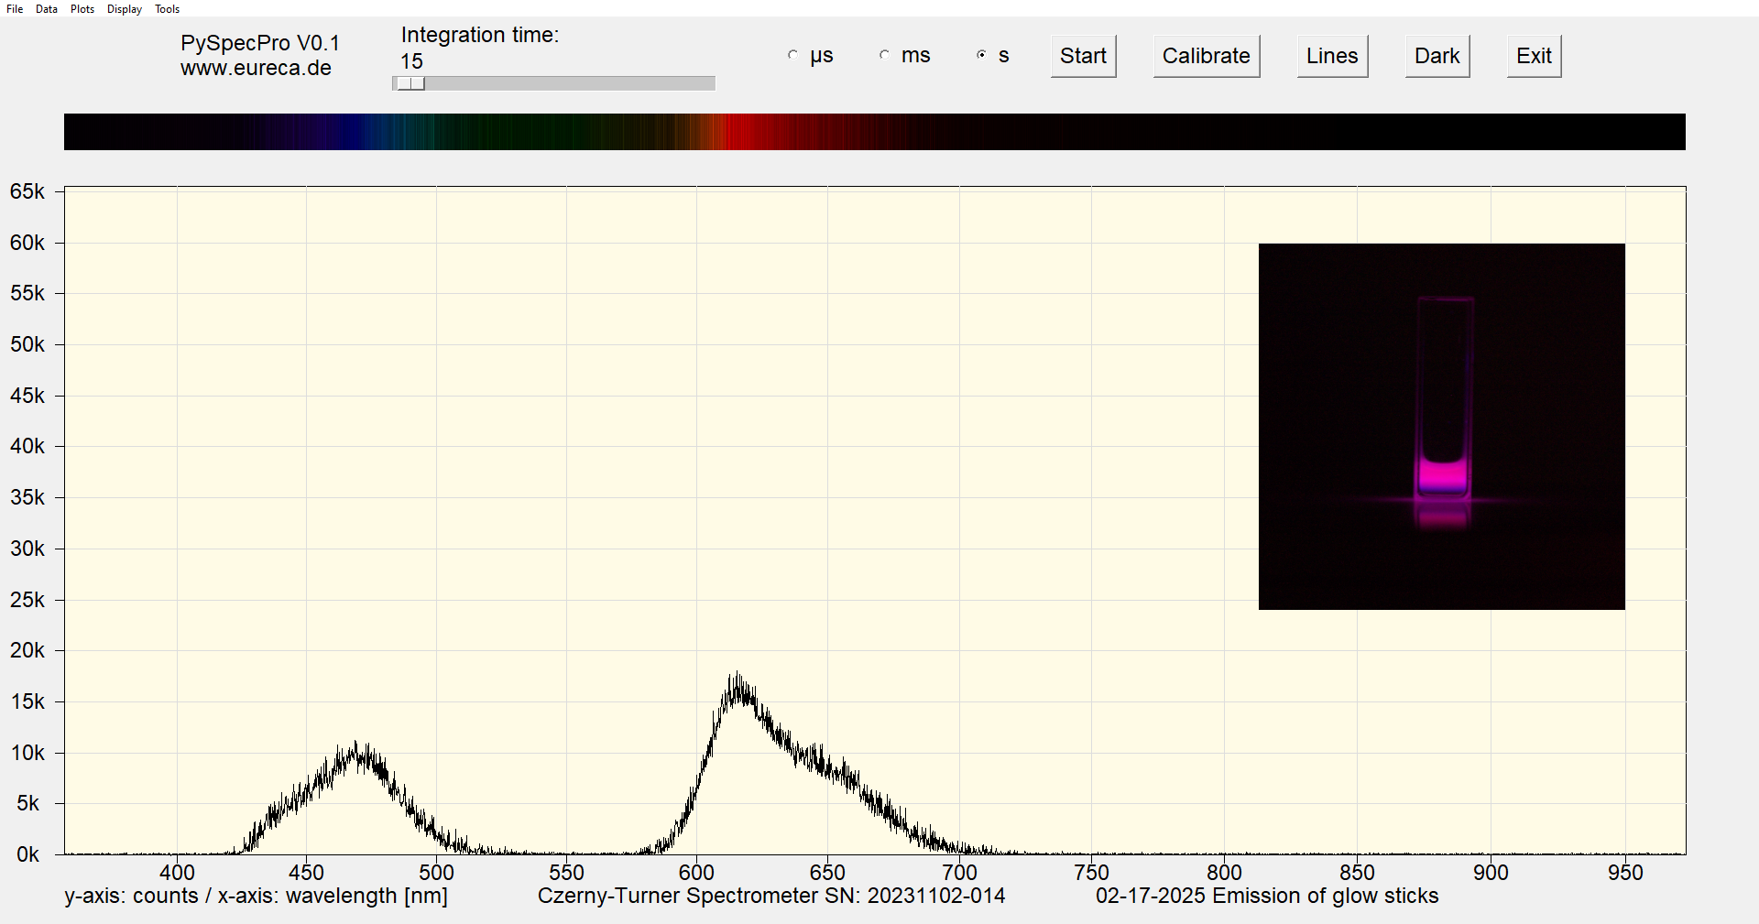This screenshot has width=1759, height=924.
Task: Click the www.eureca.de text
Action: (256, 69)
